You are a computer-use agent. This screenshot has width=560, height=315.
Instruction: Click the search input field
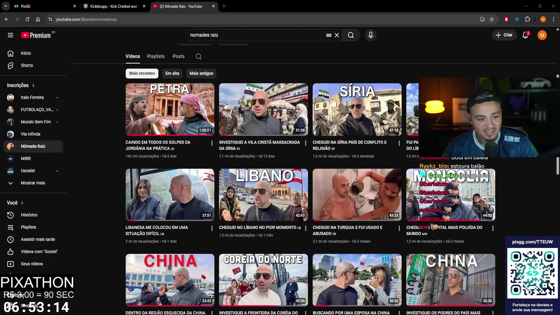tap(256, 35)
